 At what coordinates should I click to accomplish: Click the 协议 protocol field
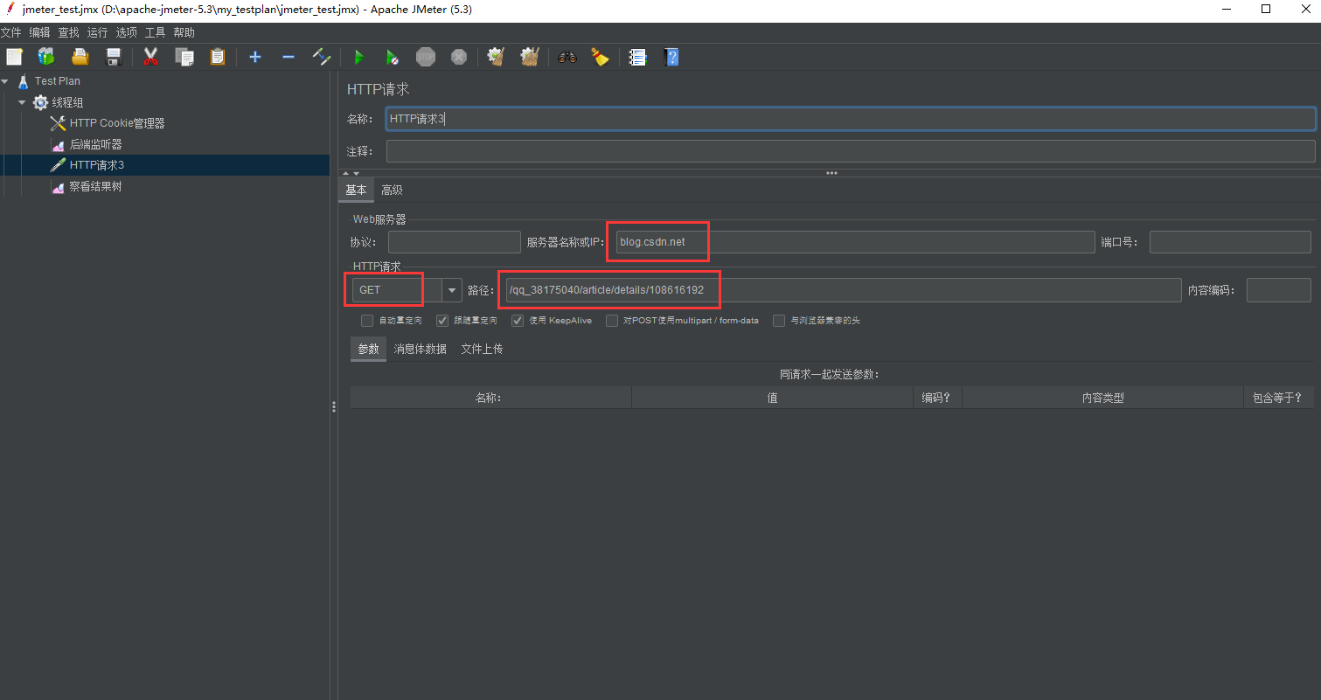click(455, 242)
